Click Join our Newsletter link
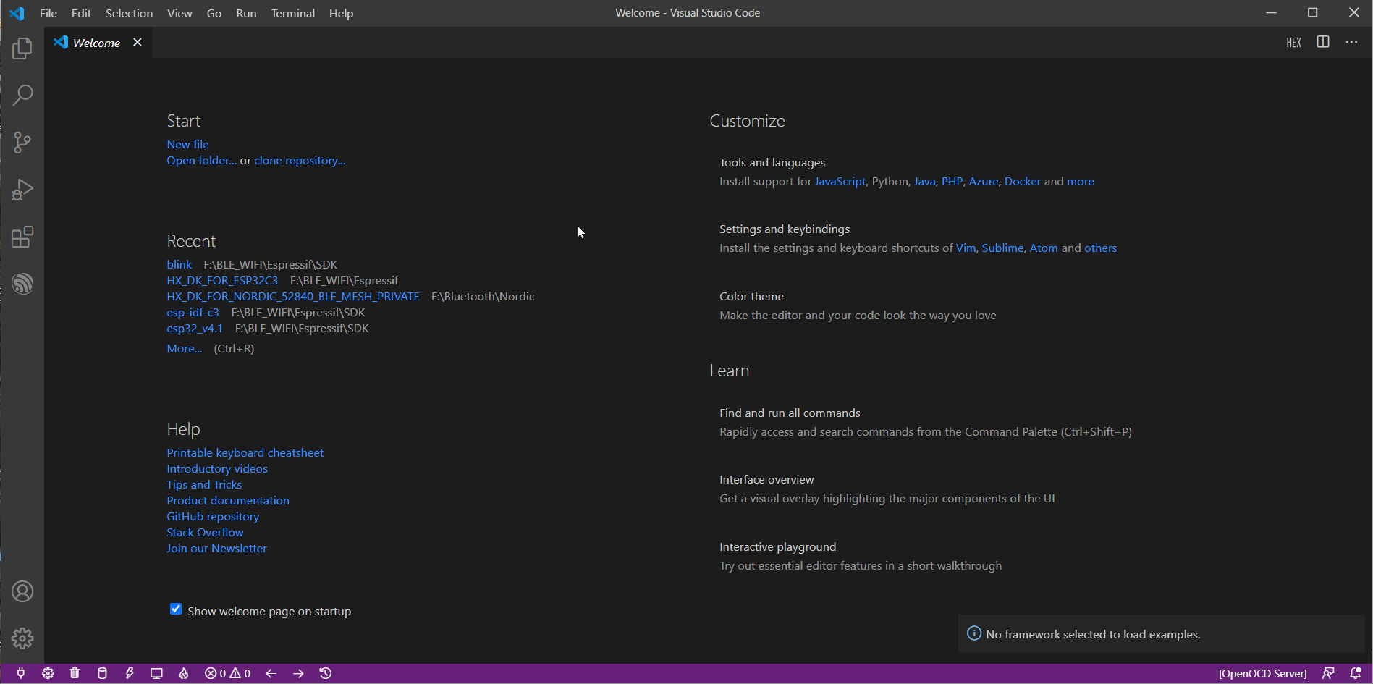The image size is (1373, 684). 216,548
